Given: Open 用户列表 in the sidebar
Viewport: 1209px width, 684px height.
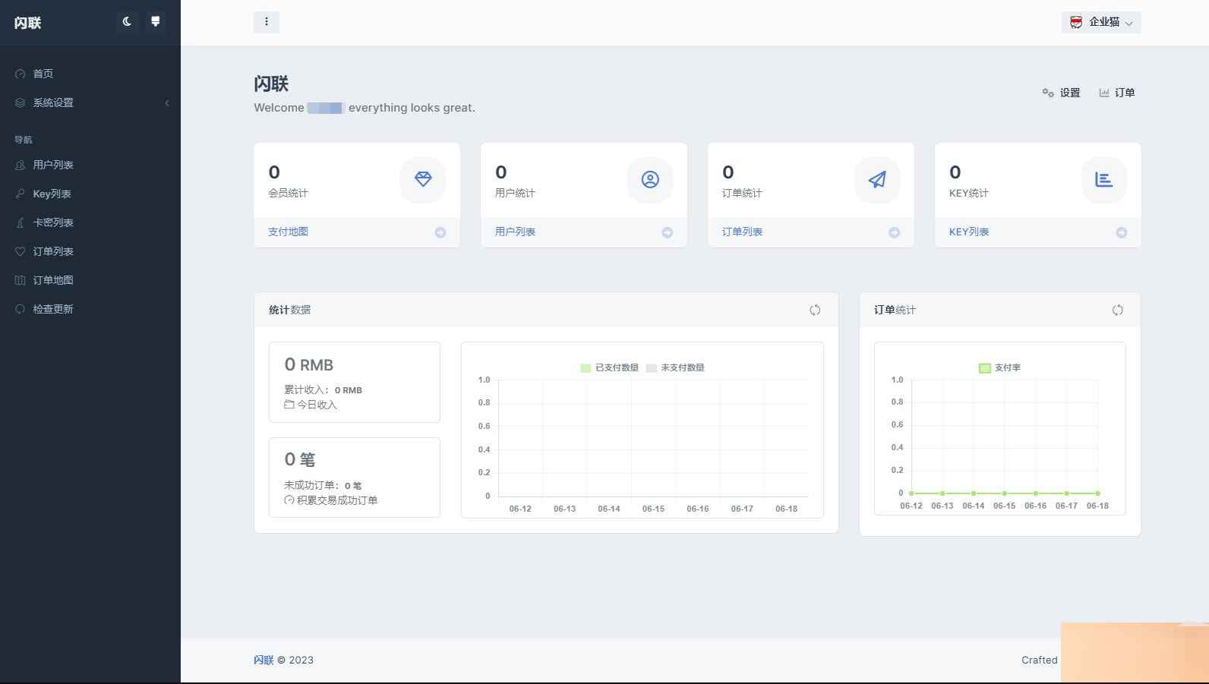Looking at the screenshot, I should pos(53,165).
